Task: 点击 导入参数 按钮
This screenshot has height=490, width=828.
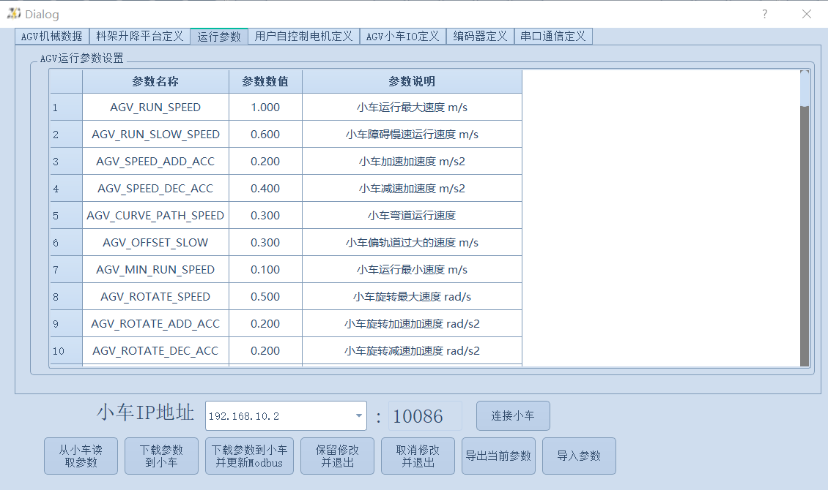Action: point(579,456)
